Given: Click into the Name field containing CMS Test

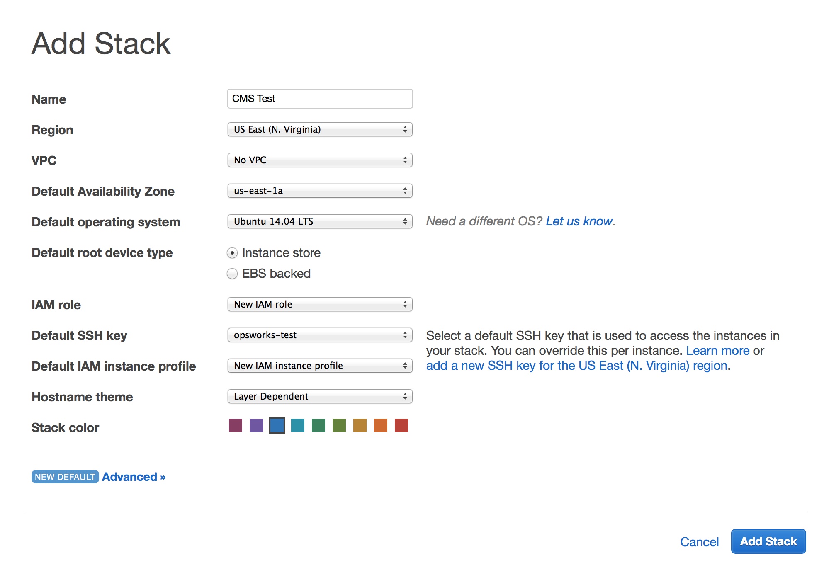Looking at the screenshot, I should pyautogui.click(x=320, y=99).
